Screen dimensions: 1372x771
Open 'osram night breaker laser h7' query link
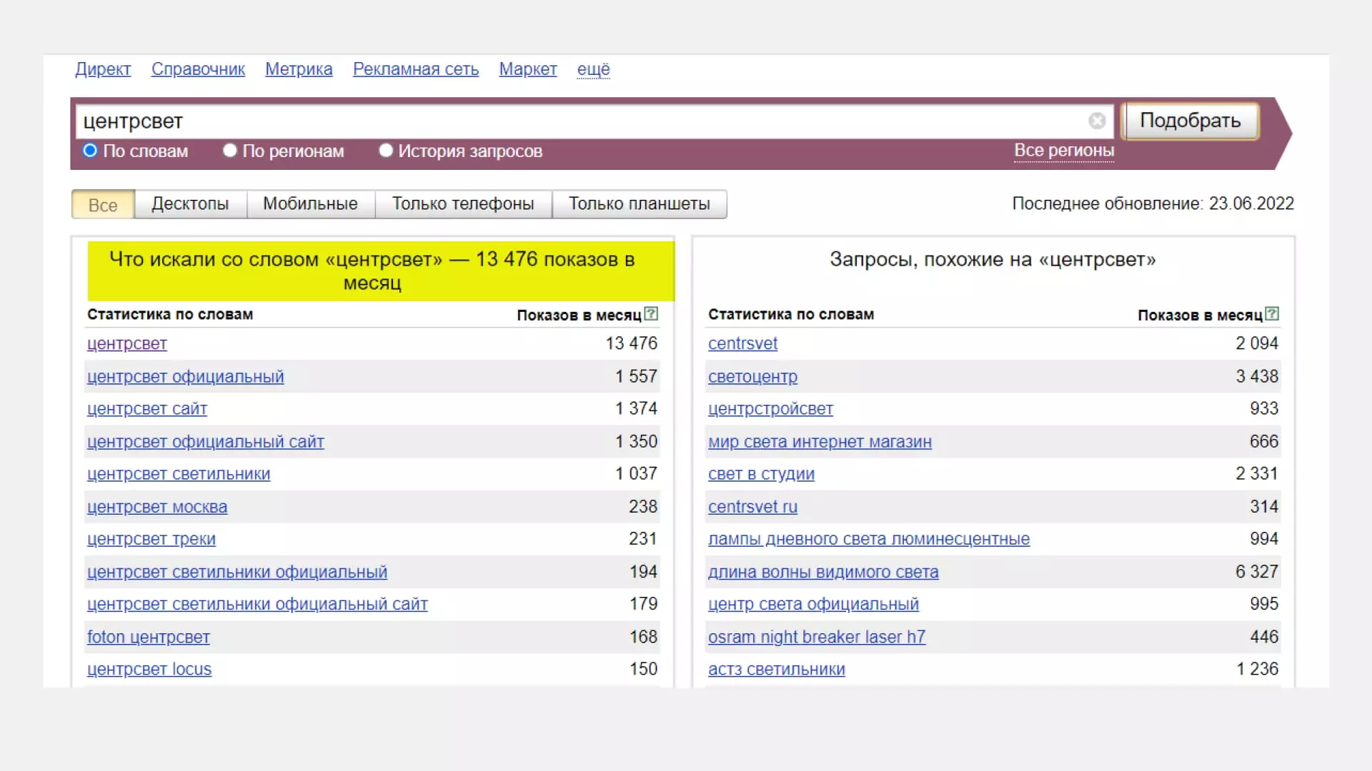817,637
